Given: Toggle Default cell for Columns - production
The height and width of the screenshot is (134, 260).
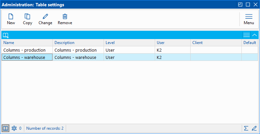Looking at the screenshot, I should [x=250, y=50].
